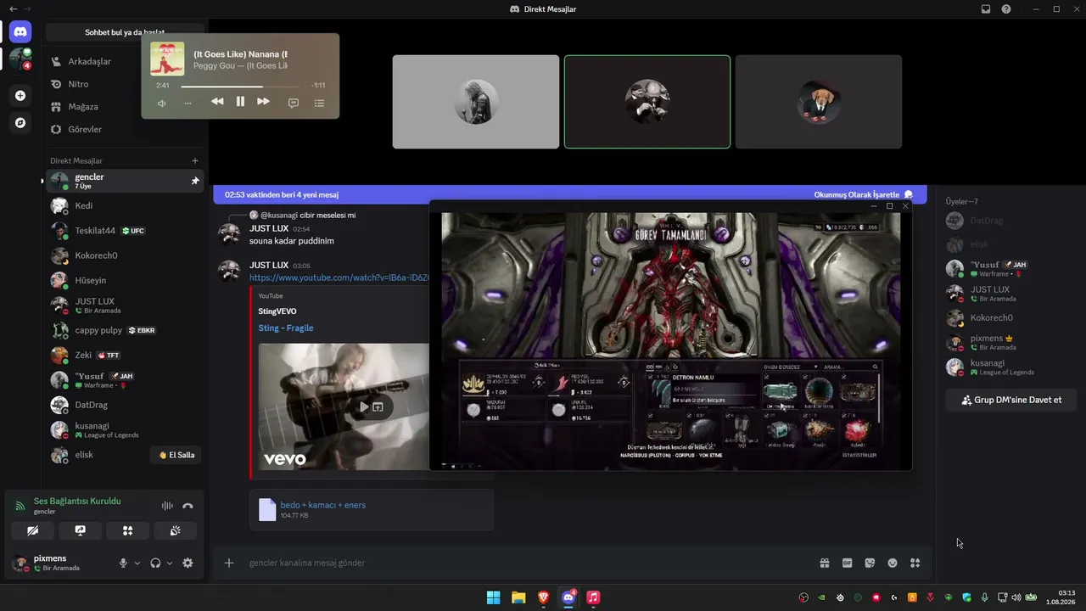Image resolution: width=1086 pixels, height=611 pixels.
Task: Open the play queue list icon
Action: 319,103
